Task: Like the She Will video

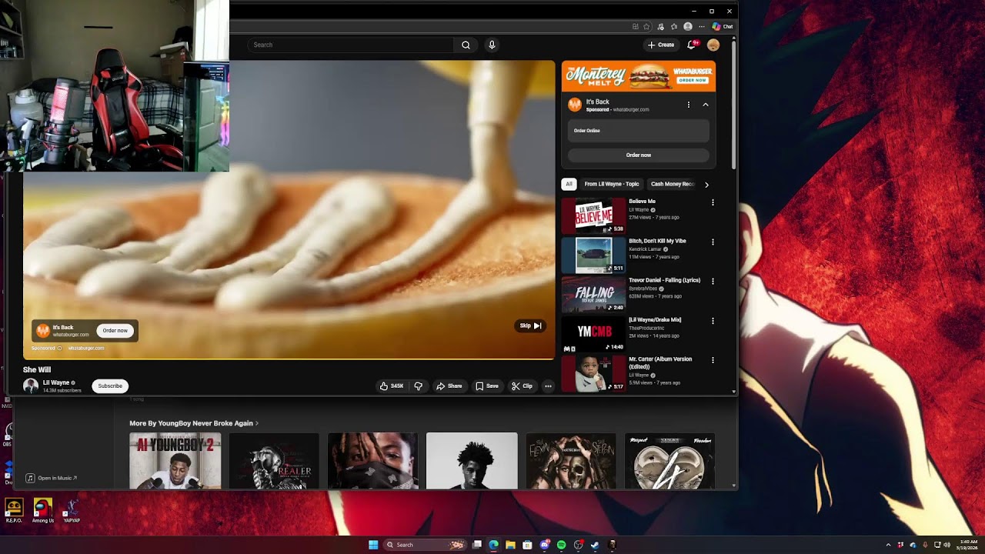Action: click(x=392, y=386)
